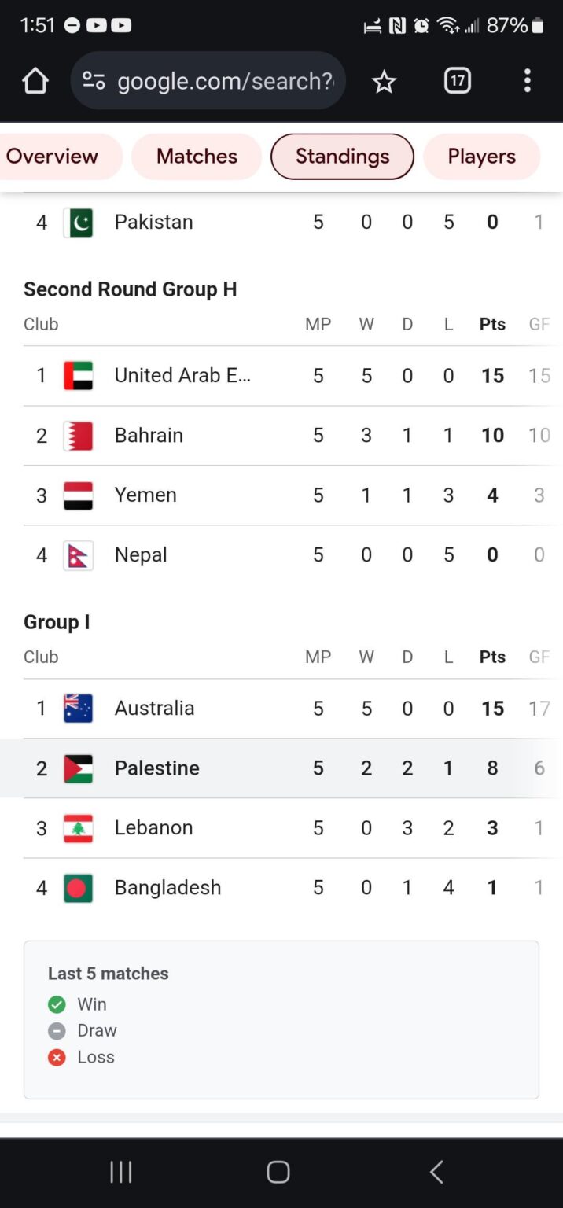Click the site security tune icon in address bar

point(94,80)
